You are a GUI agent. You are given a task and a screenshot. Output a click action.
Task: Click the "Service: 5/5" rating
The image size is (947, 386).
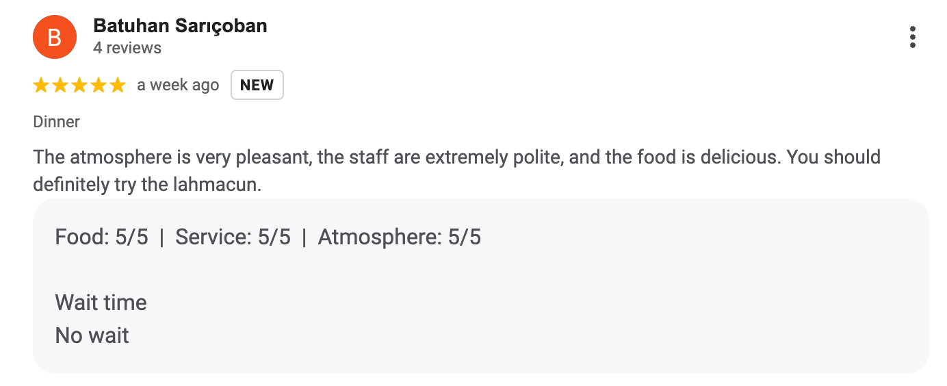point(233,237)
